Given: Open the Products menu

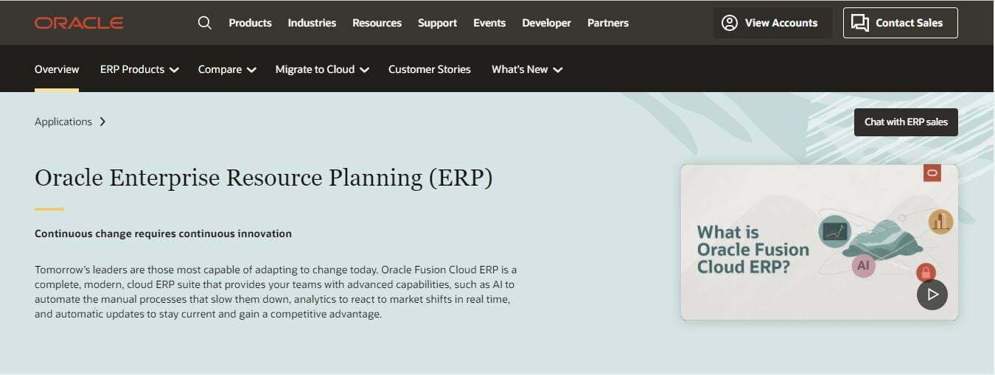Looking at the screenshot, I should 250,23.
